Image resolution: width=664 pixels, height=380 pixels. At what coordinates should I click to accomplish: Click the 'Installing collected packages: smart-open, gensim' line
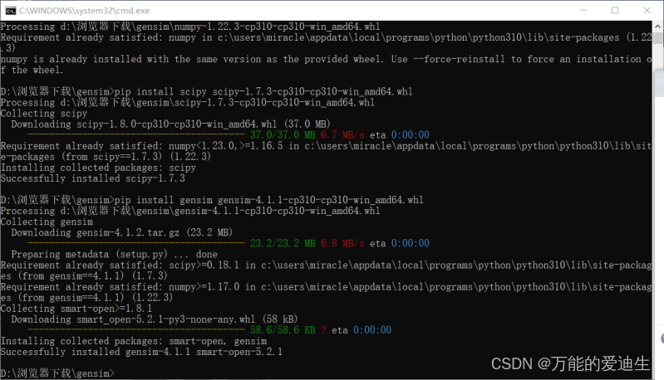(134, 341)
